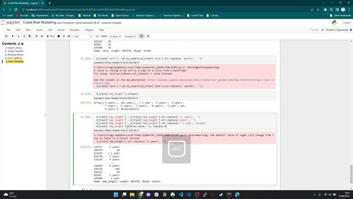
Task: Run the current cell
Action: [x=51, y=36]
